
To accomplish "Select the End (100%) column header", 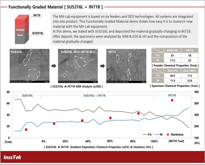I will coord(190,71).
